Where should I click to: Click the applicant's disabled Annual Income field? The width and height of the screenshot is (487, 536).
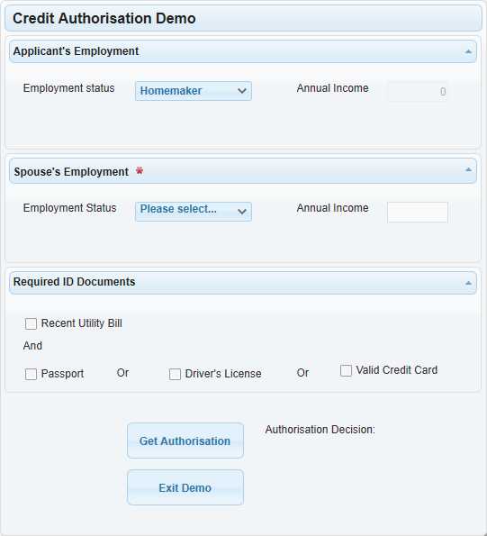point(418,91)
